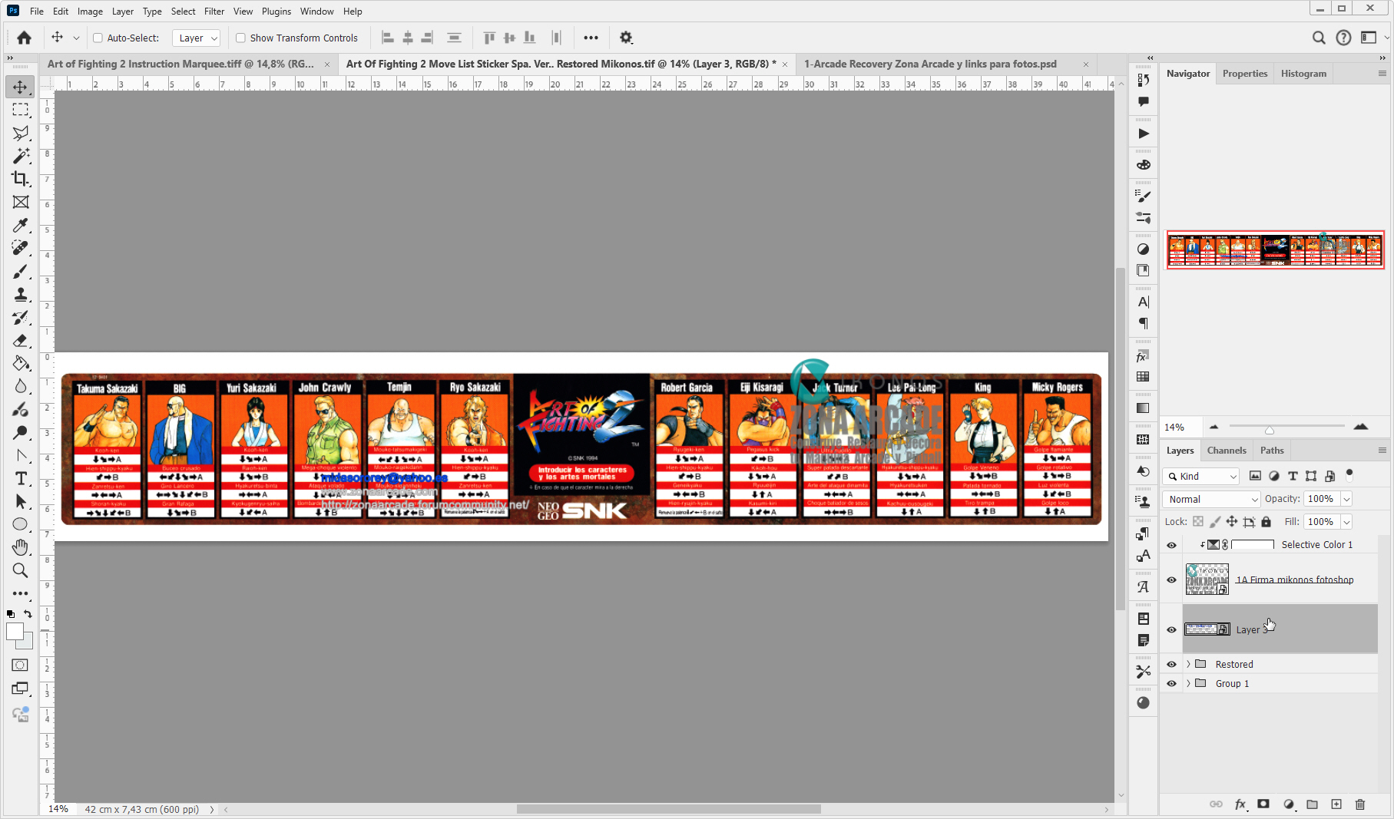Click the foreground color swatch
Screen dimensions: 1394x819
15,632
